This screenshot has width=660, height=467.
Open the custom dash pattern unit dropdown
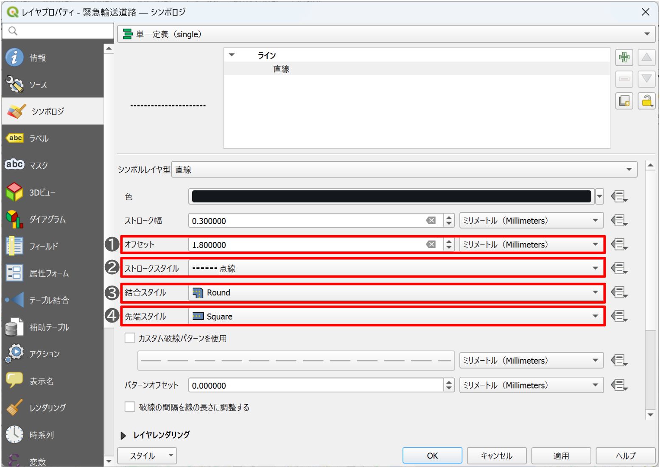[x=531, y=361]
